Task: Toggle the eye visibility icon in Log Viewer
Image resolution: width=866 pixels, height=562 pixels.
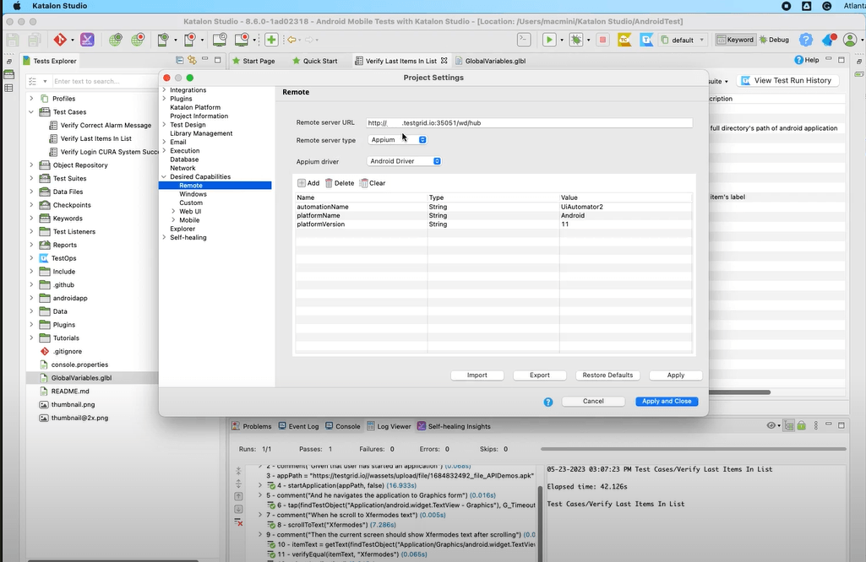Action: 771,425
